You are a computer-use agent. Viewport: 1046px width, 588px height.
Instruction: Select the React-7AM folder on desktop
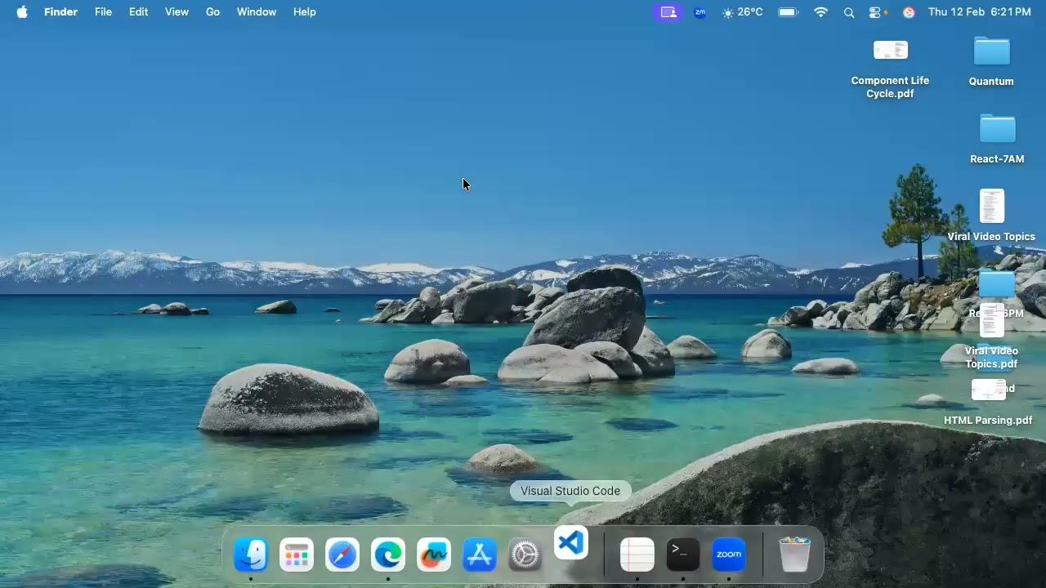point(997,139)
